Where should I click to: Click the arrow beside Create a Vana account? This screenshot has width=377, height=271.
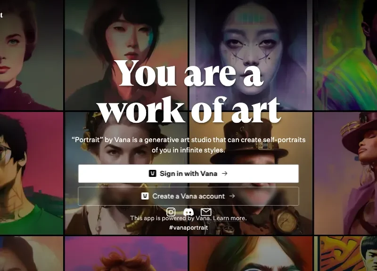(232, 196)
